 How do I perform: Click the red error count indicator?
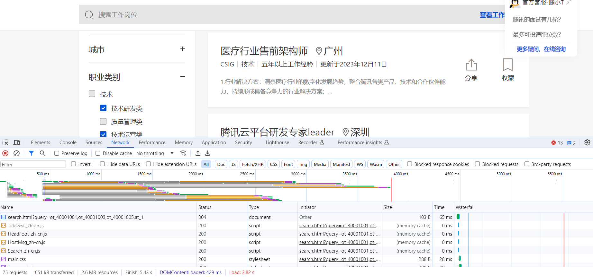(557, 143)
